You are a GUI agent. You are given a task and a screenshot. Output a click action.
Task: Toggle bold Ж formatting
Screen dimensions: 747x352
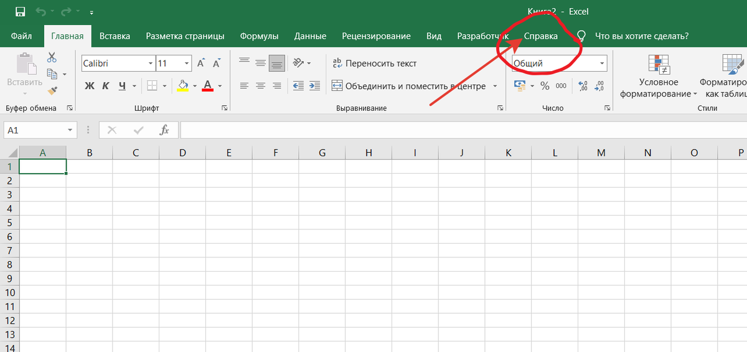[x=89, y=85]
